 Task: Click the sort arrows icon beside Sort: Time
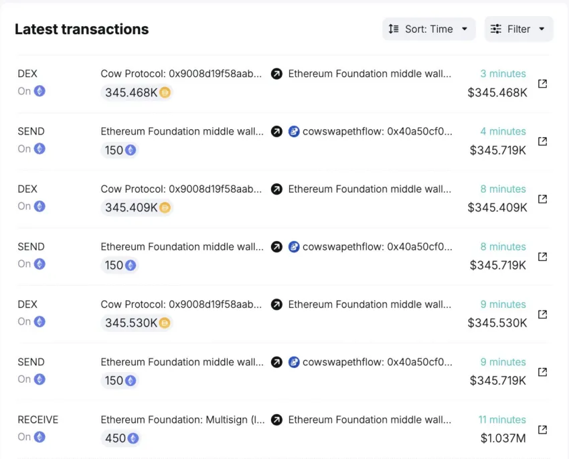394,29
